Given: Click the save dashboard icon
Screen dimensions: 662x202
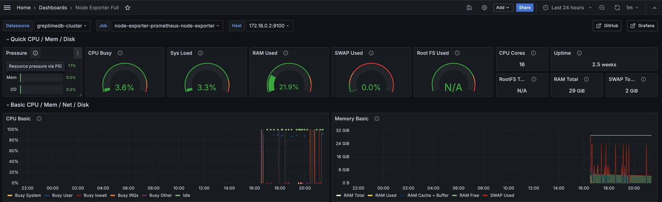Looking at the screenshot, I should 469,8.
